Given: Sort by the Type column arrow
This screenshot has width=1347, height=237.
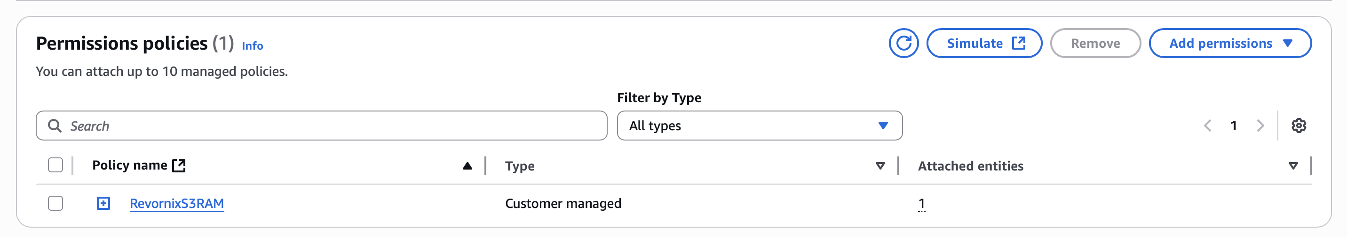Looking at the screenshot, I should [880, 166].
